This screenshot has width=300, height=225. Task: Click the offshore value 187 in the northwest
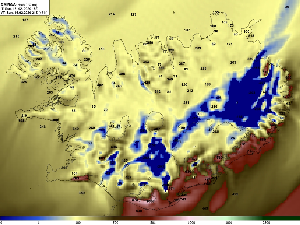(x=25, y=20)
